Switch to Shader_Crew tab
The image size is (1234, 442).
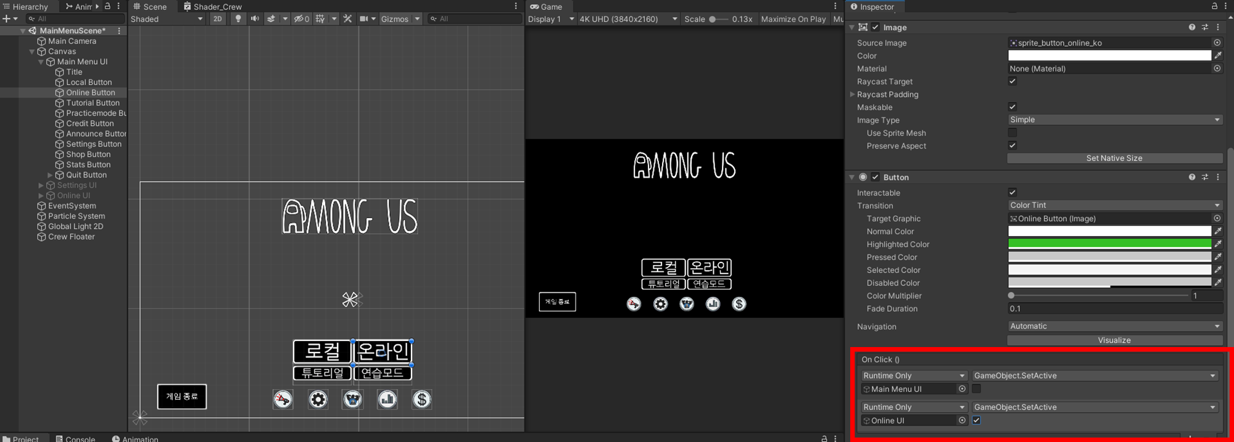tap(212, 7)
